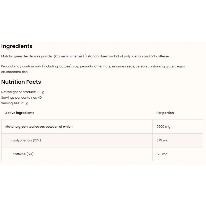Select the polyphenols (15%) row label
206x206 pixels.
tap(25, 140)
